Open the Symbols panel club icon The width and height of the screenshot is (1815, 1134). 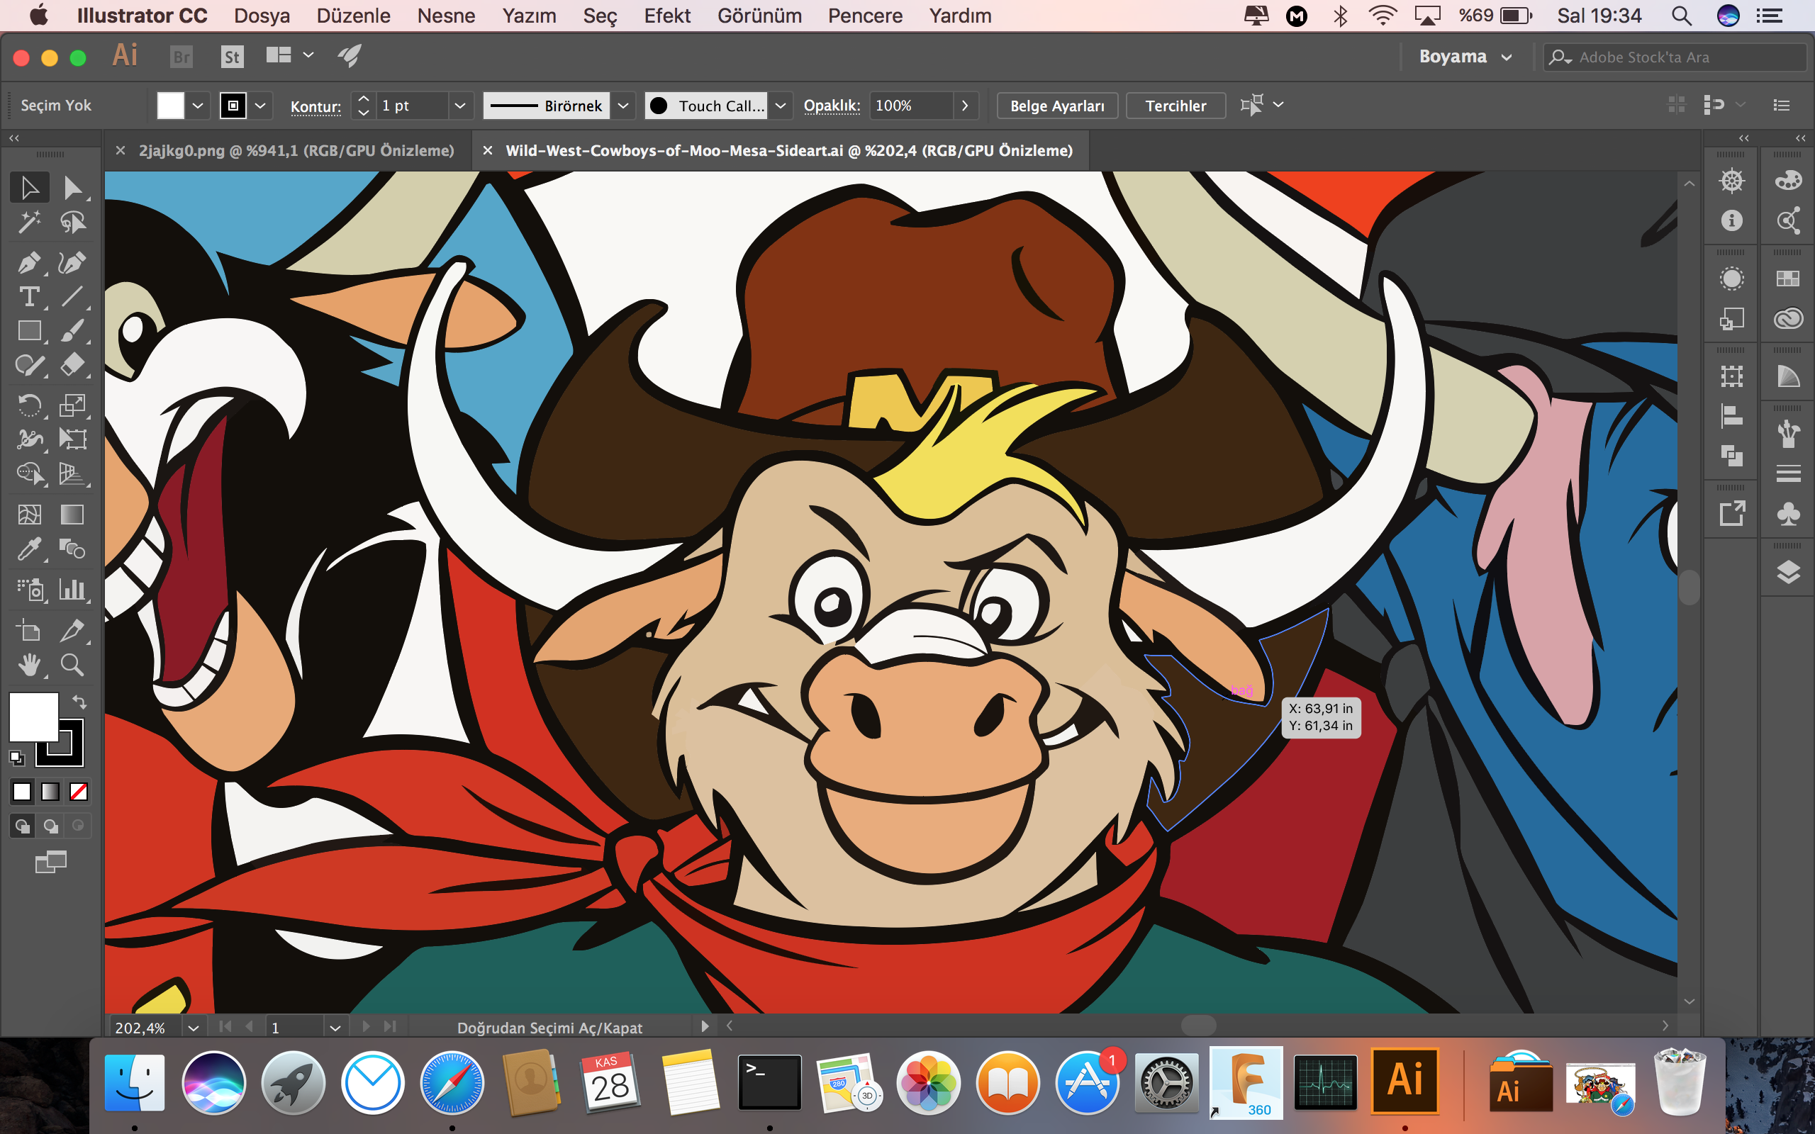coord(1788,514)
